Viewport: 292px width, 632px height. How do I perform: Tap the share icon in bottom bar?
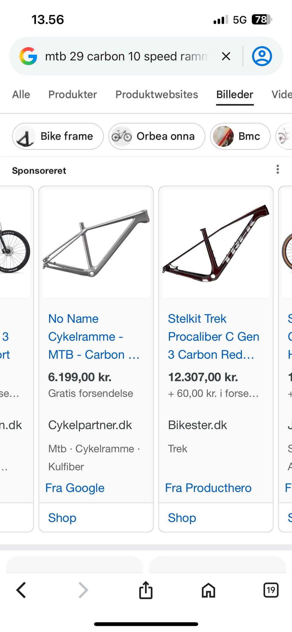146,590
